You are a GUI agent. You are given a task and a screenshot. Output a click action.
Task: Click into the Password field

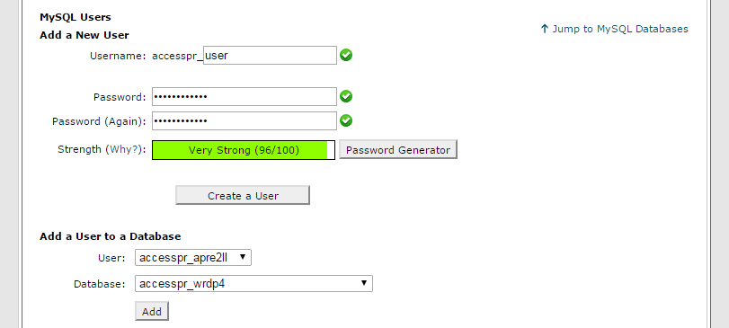(244, 97)
